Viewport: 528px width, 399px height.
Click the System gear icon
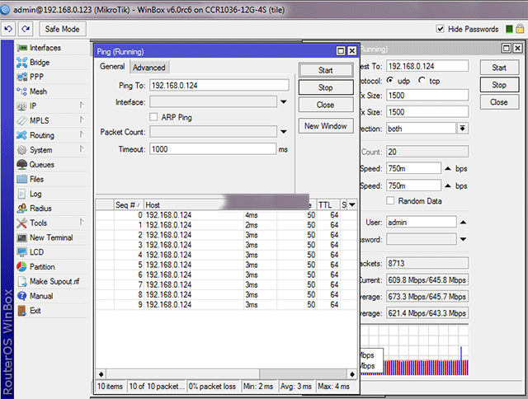point(22,150)
